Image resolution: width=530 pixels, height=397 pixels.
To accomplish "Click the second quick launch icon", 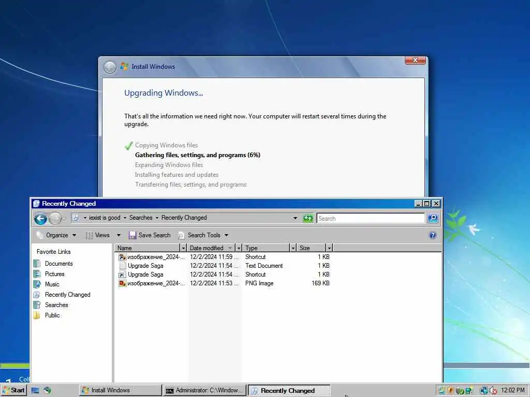I will pos(47,390).
